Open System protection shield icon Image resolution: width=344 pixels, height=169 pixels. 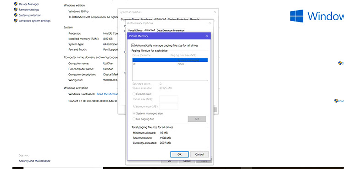point(16,15)
